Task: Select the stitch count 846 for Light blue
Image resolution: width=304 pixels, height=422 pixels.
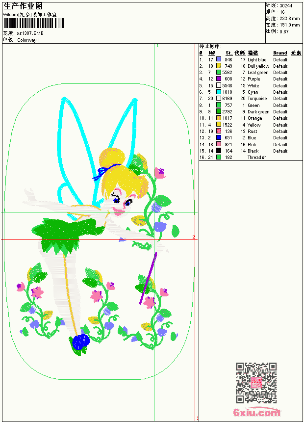Action: pyautogui.click(x=228, y=59)
